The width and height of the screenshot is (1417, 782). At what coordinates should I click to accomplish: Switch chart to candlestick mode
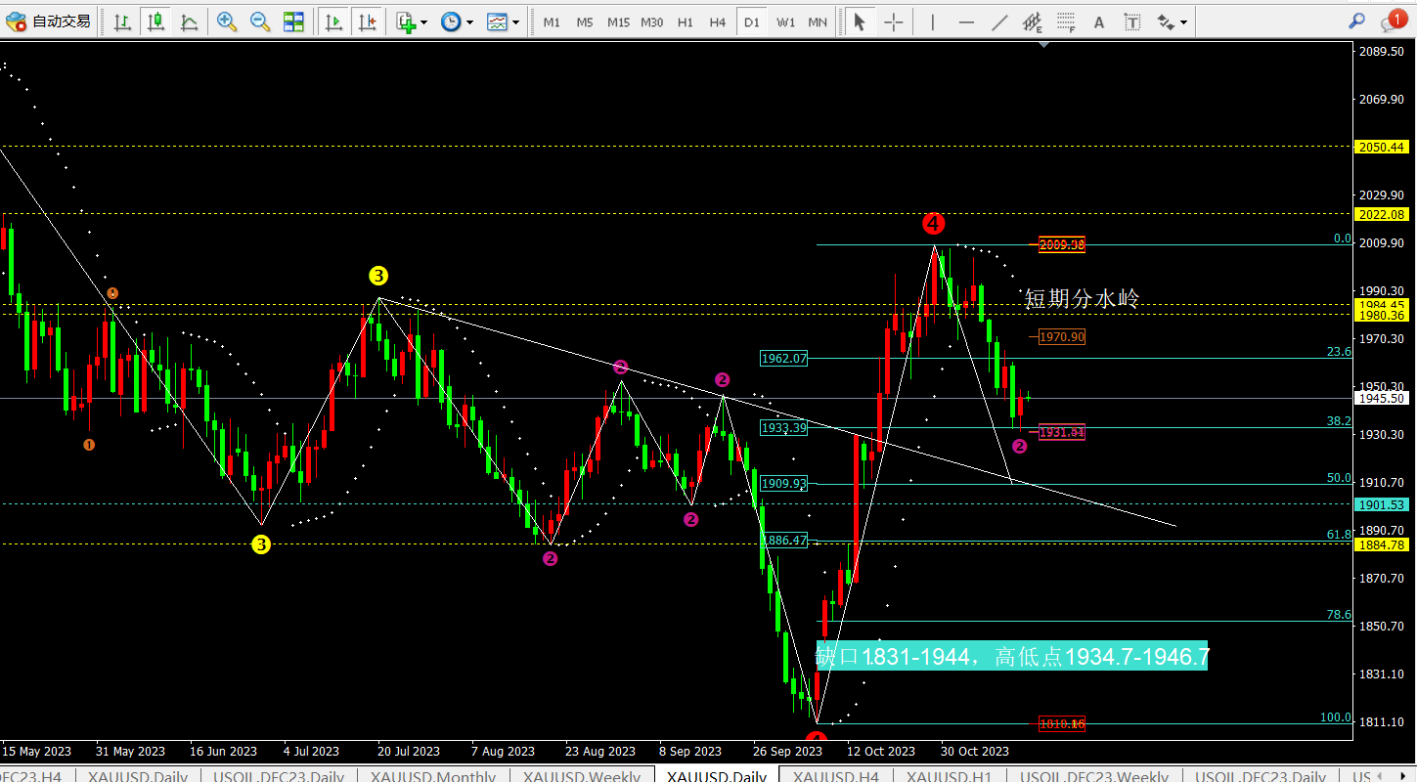click(x=155, y=22)
